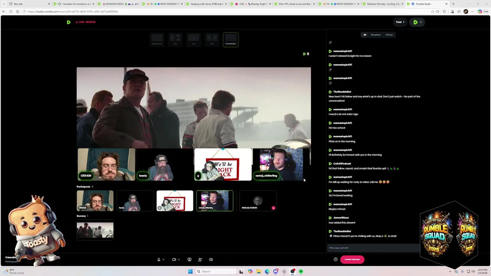
Task: Open Discord from the taskbar
Action: click(276, 271)
